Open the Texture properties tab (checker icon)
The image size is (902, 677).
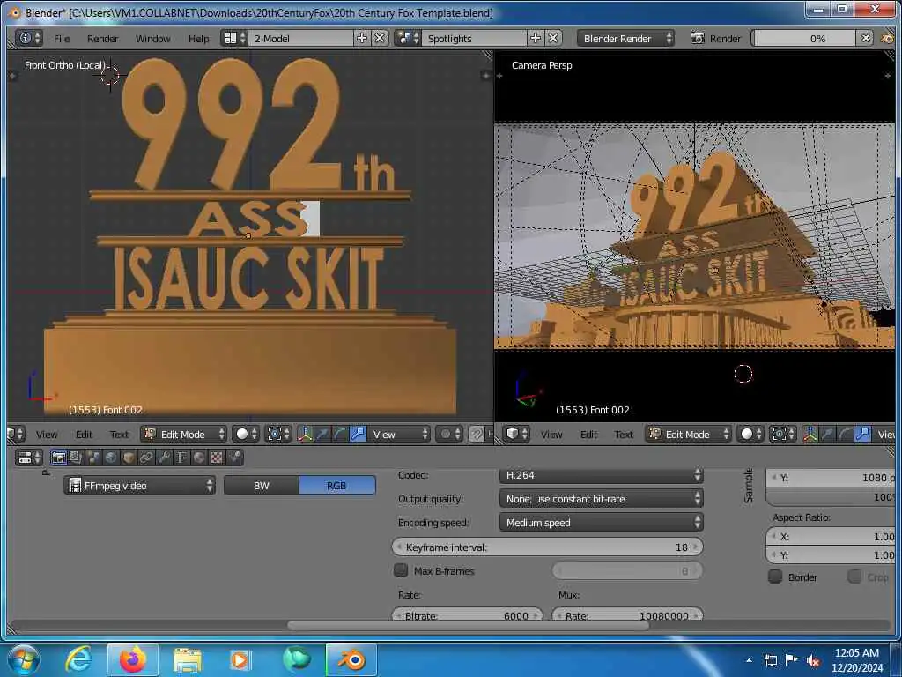pos(217,458)
